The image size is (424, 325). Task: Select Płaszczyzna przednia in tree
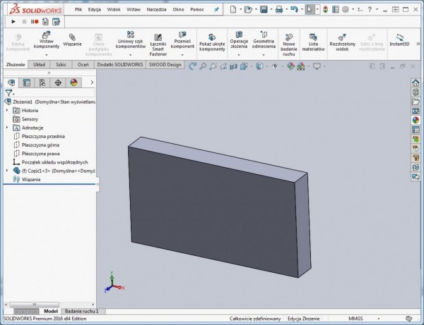point(43,136)
